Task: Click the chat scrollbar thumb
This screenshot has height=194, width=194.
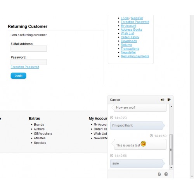Action: [171, 150]
